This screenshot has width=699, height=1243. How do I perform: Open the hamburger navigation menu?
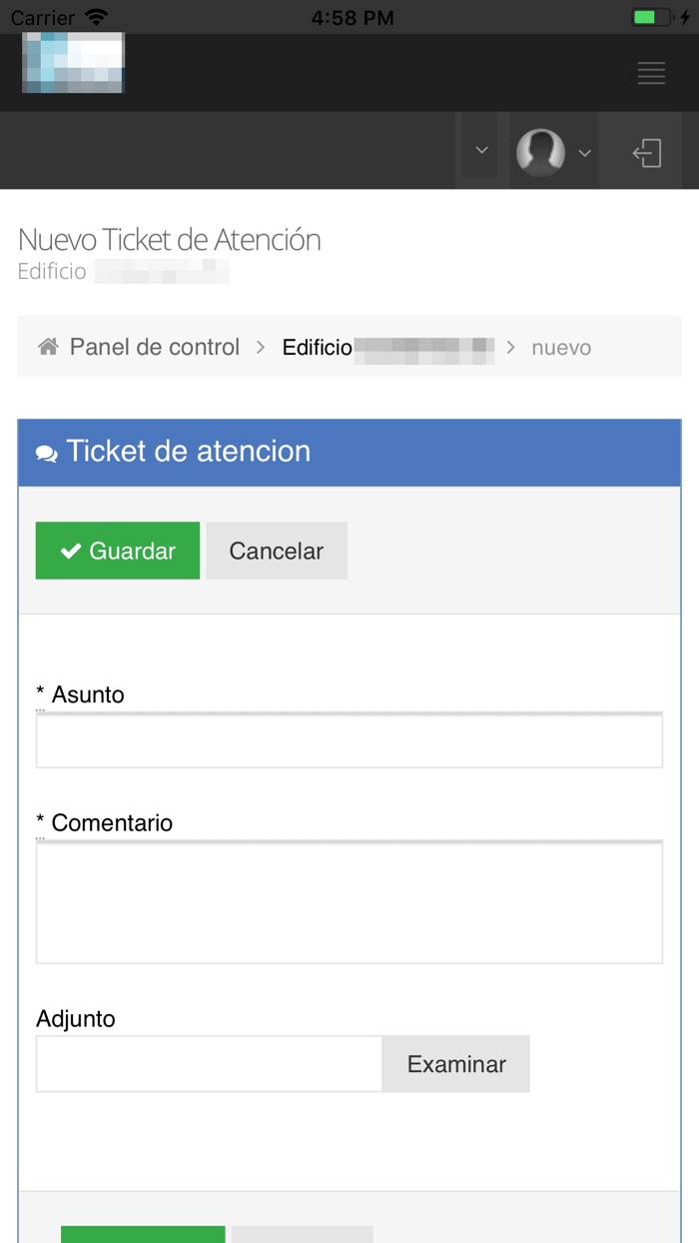pos(651,73)
